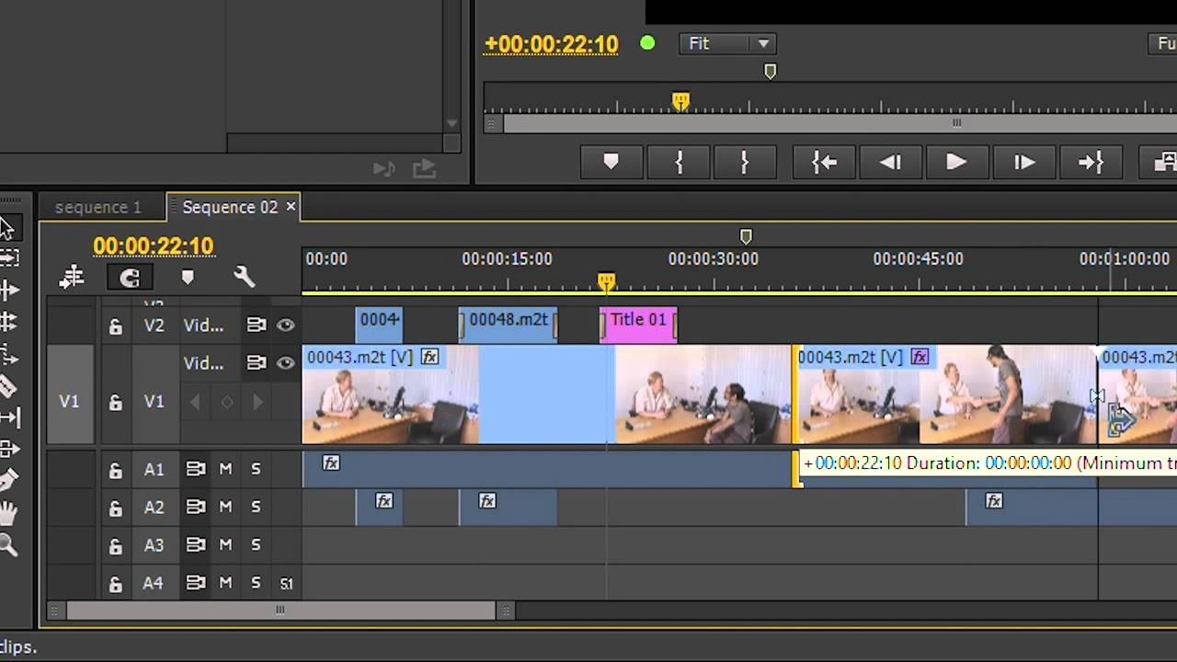The width and height of the screenshot is (1177, 662).
Task: Solo track A2
Action: 256,507
